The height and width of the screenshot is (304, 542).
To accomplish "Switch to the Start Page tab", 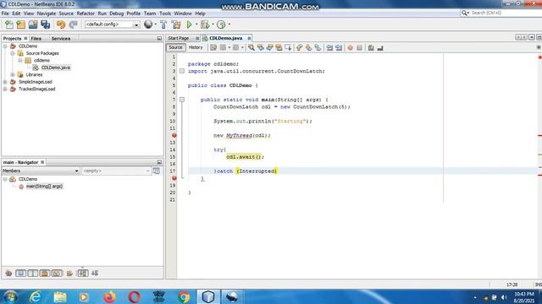I will pyautogui.click(x=179, y=38).
